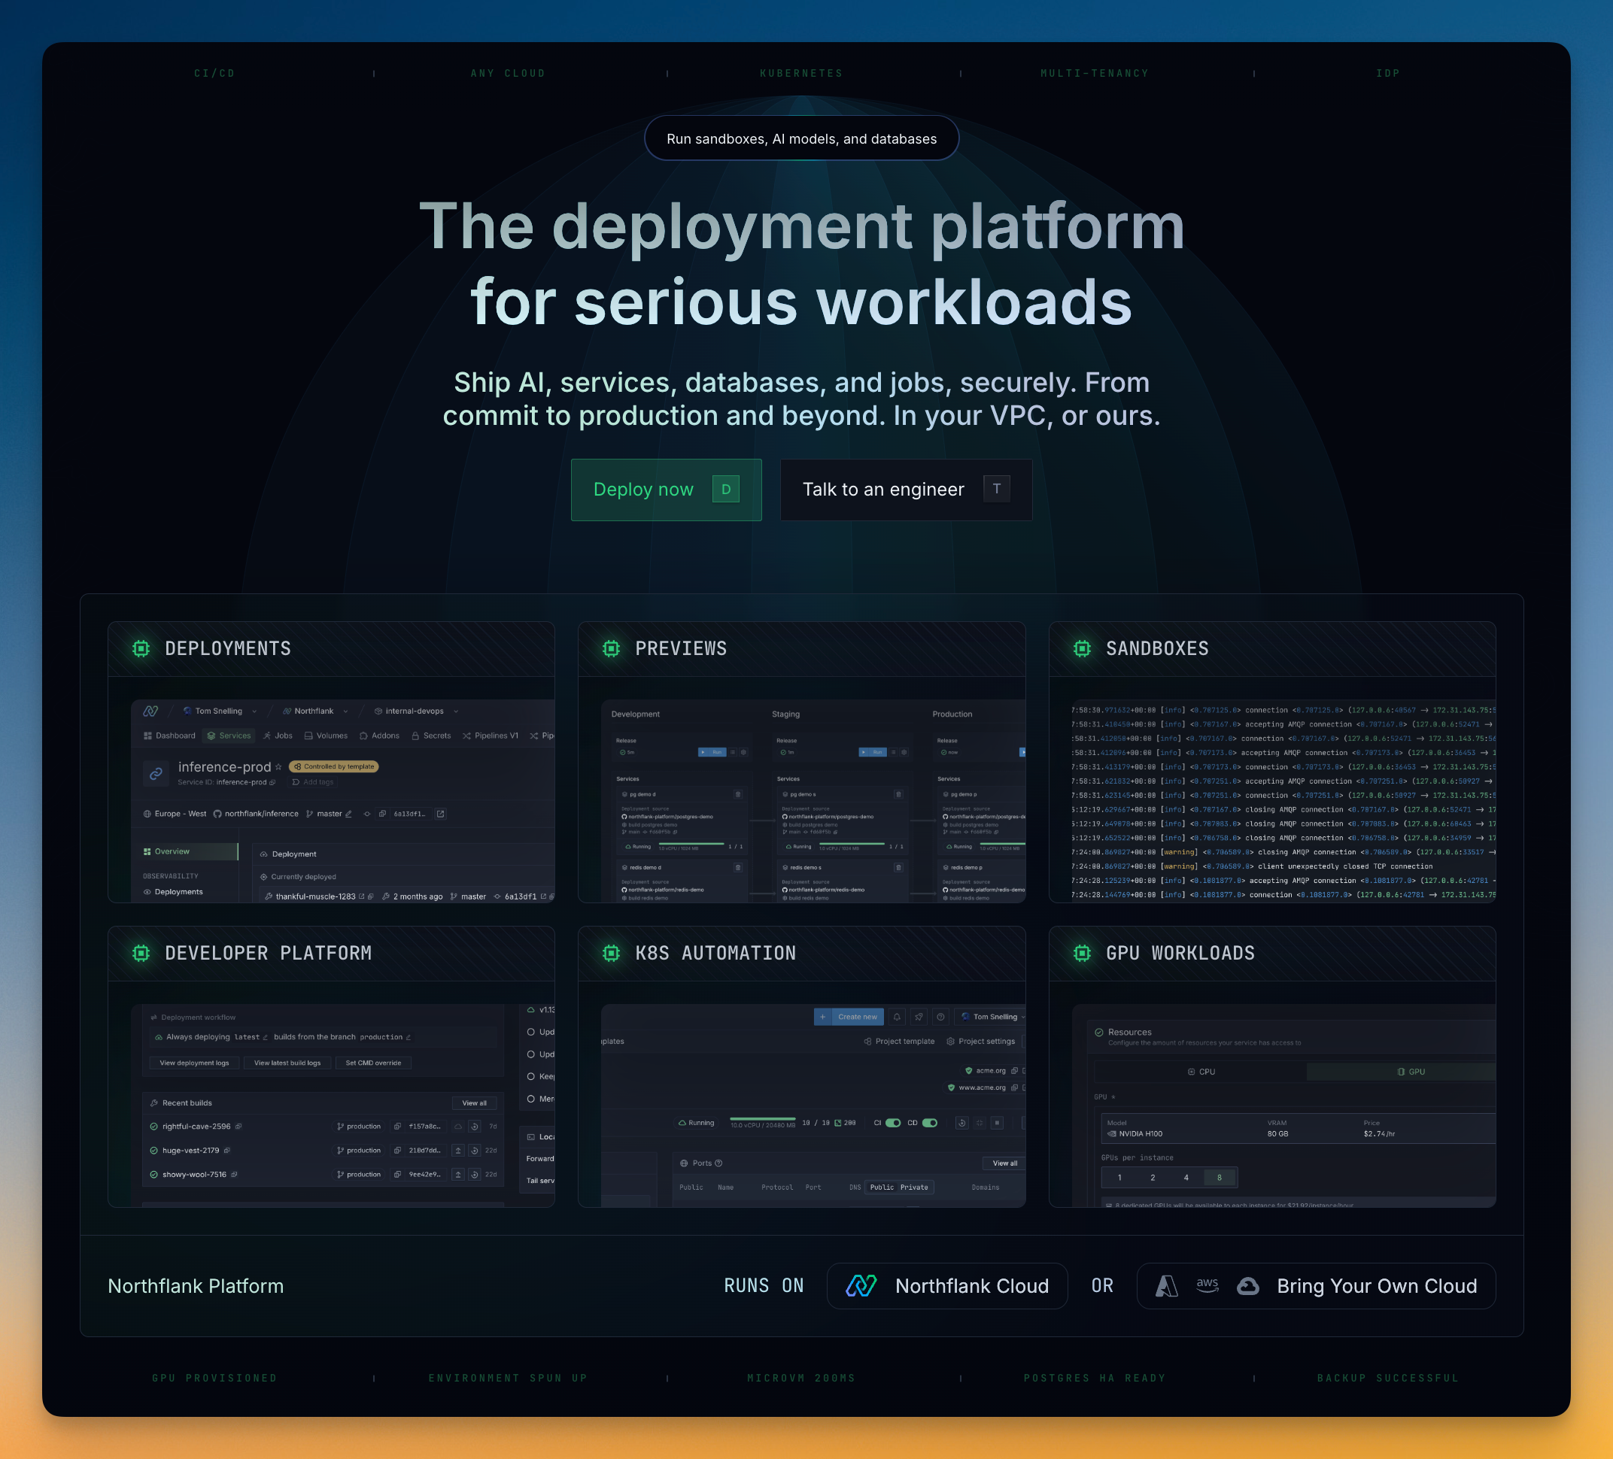Click the pause icon in K8s panel

click(997, 1122)
